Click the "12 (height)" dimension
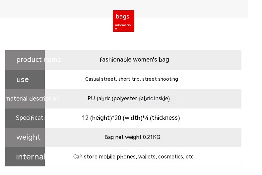 (x=97, y=118)
